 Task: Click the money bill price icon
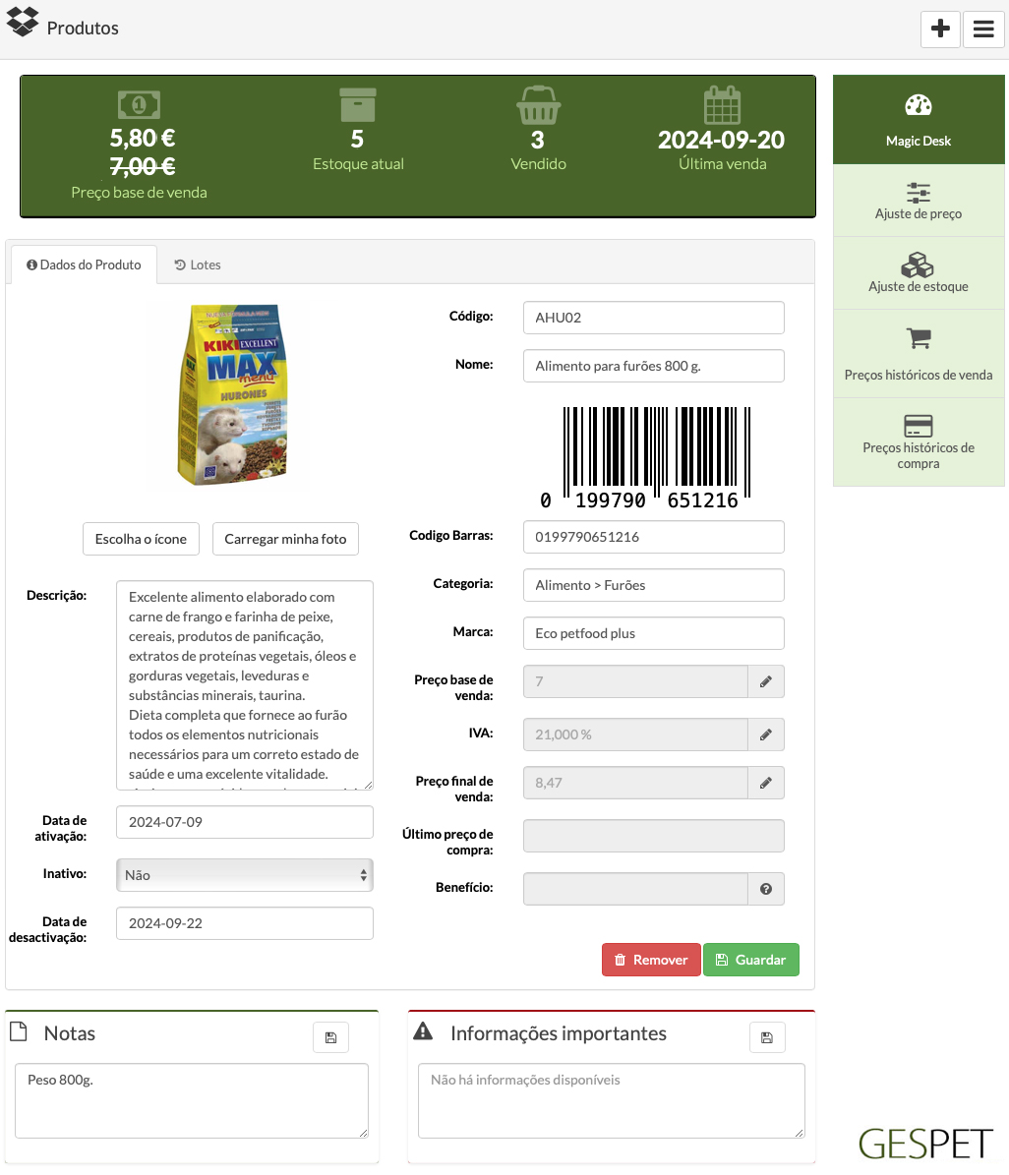pyautogui.click(x=139, y=105)
